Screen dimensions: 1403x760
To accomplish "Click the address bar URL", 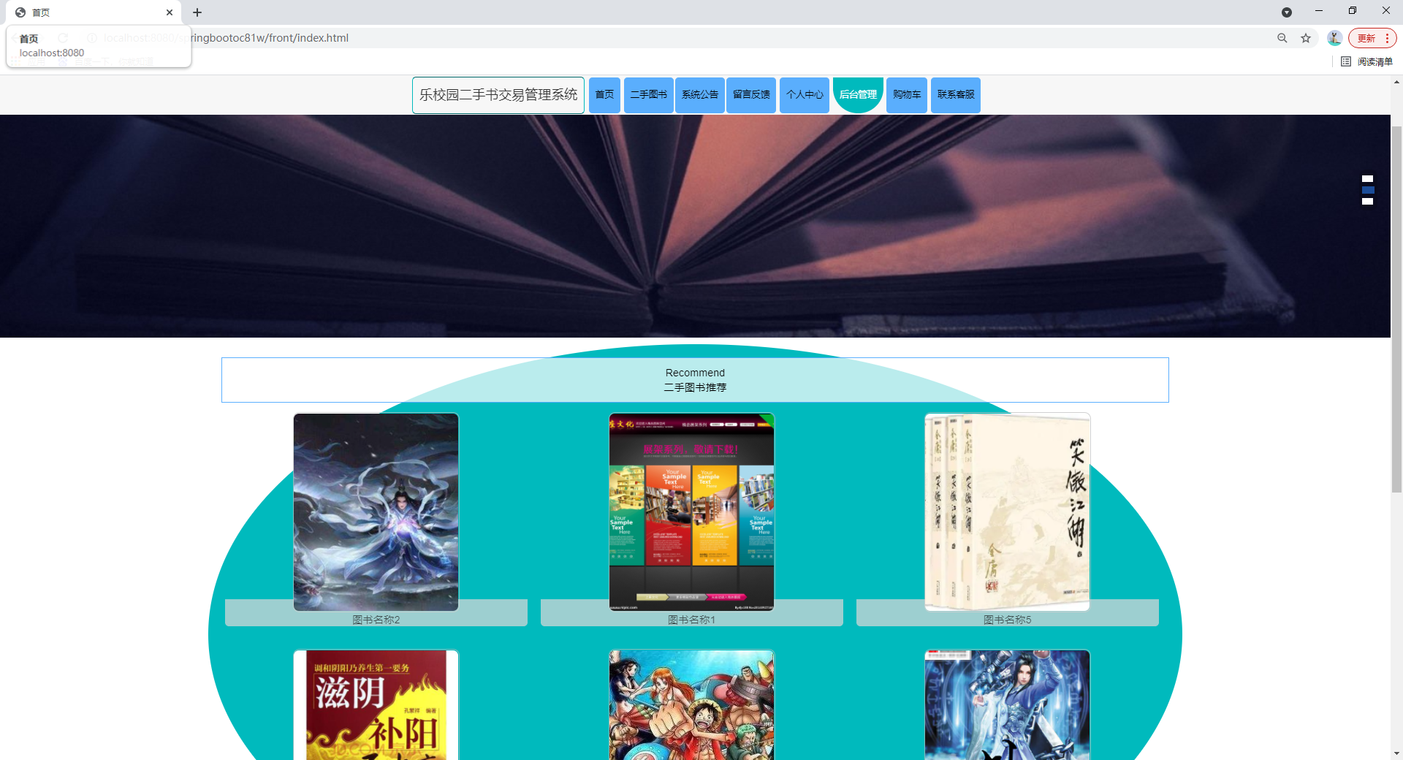I will point(270,38).
